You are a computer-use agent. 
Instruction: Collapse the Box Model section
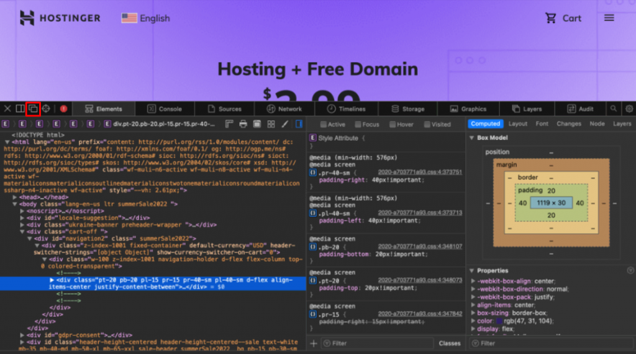pos(472,138)
